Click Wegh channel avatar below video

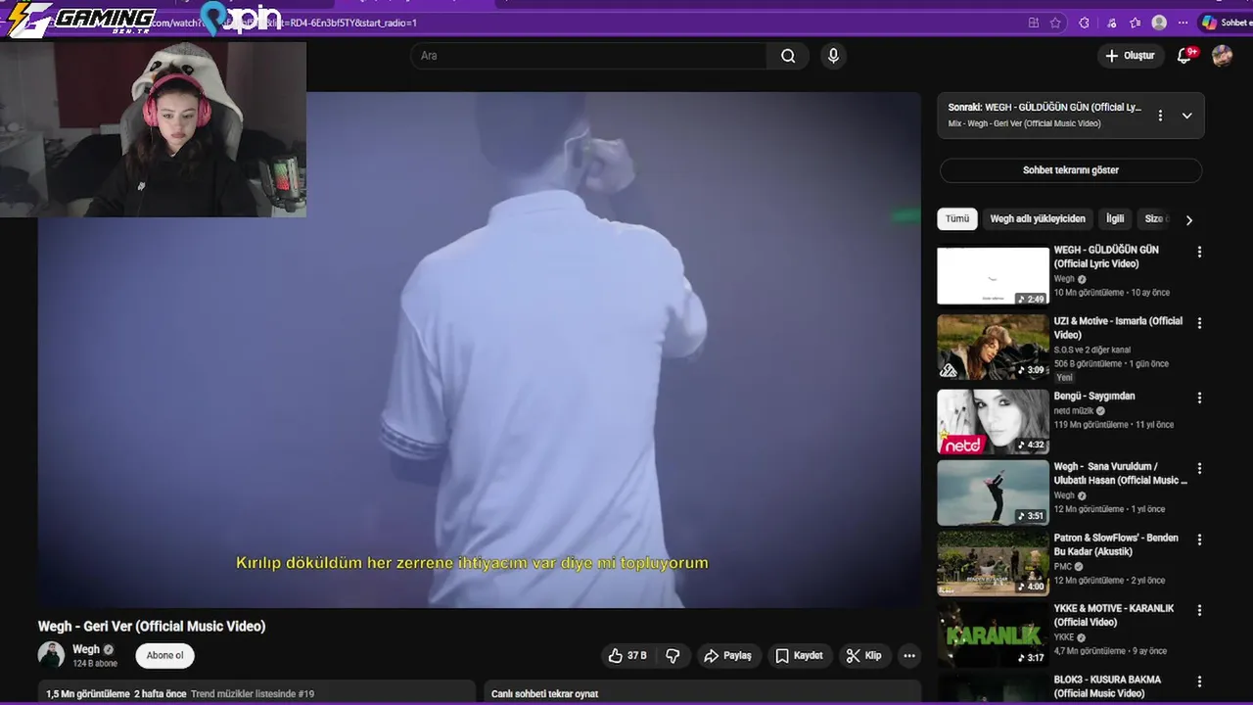[51, 655]
